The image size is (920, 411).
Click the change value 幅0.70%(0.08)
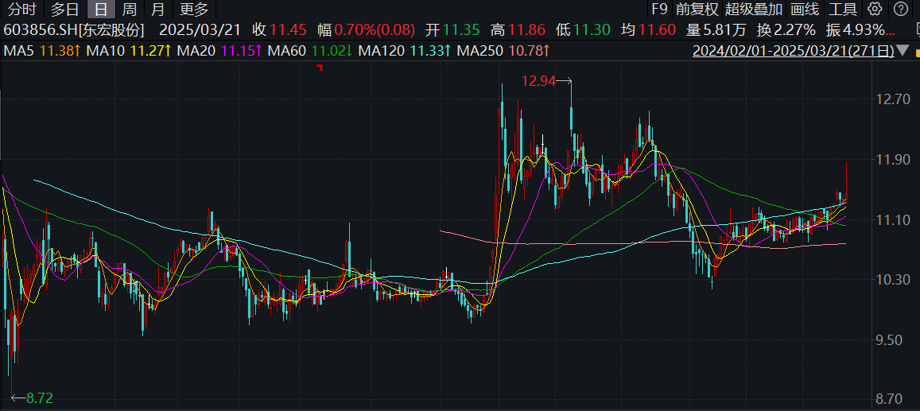coord(367,29)
